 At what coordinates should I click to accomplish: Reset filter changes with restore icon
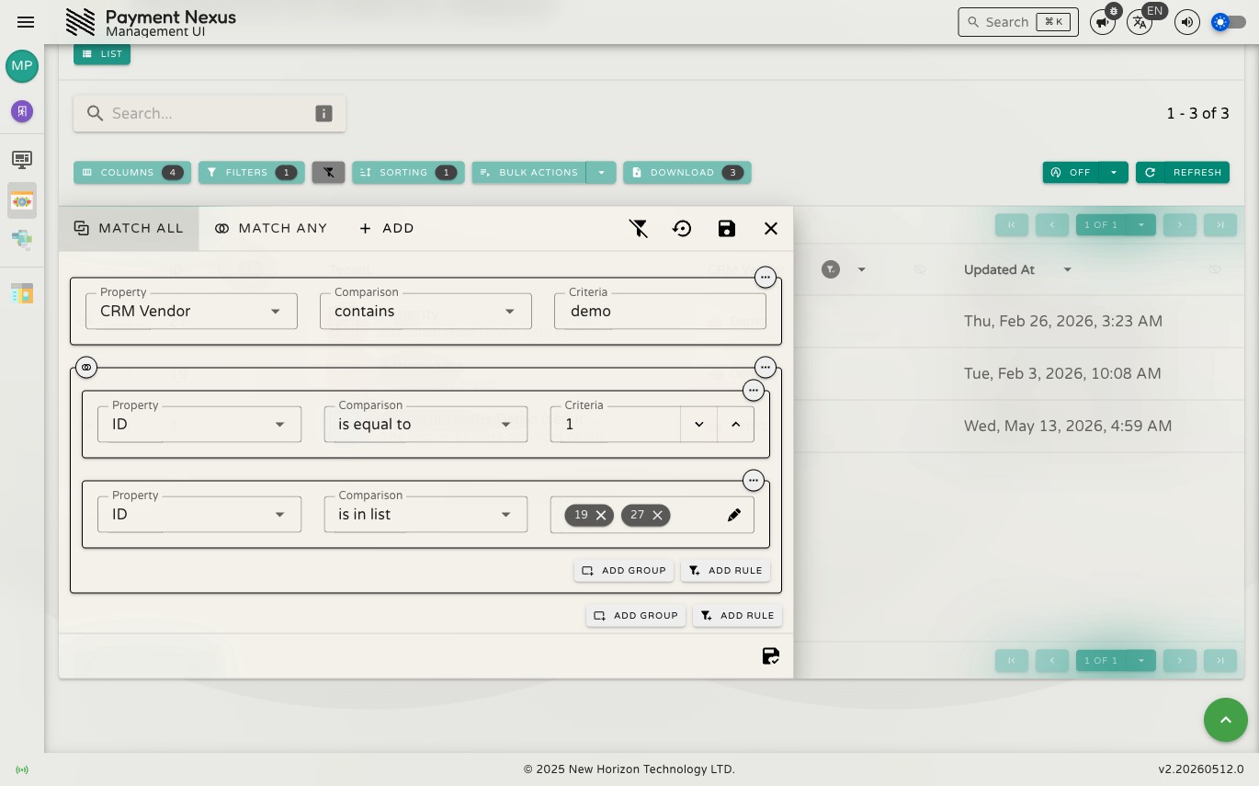(x=682, y=228)
